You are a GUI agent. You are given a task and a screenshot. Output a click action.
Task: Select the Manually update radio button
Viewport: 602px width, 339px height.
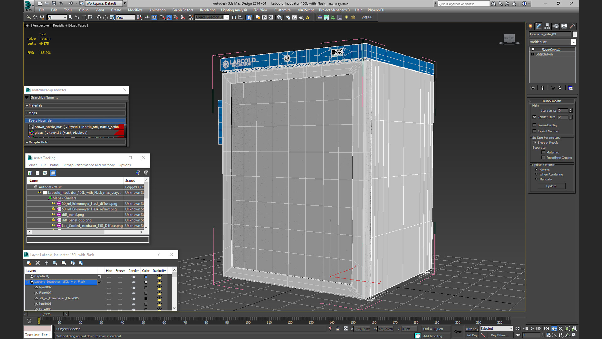click(x=536, y=180)
